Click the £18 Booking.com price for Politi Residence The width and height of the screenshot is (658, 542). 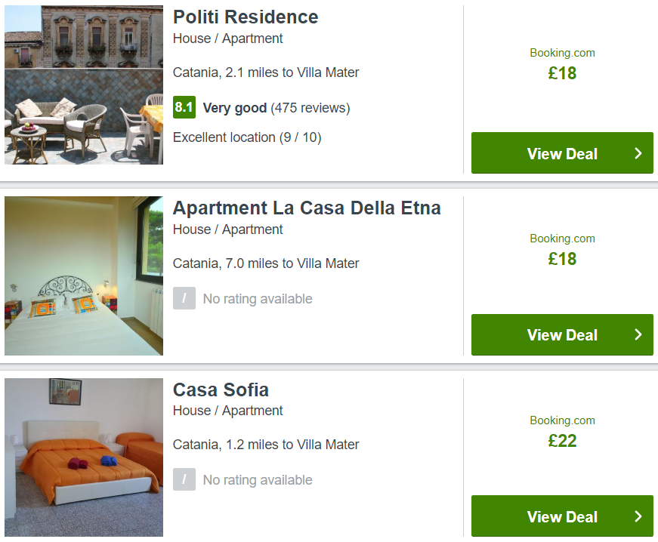click(x=562, y=73)
